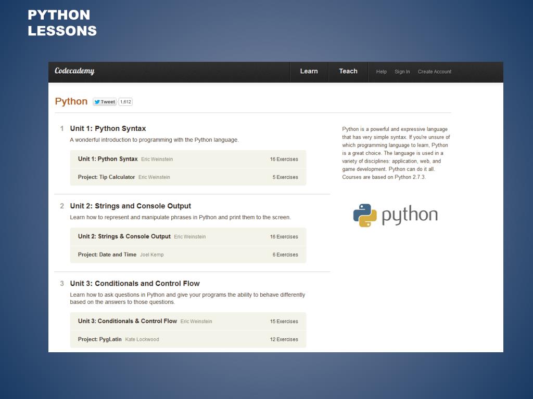Screen dimensions: 533x399
Task: Click Create Account link
Action: 435,72
